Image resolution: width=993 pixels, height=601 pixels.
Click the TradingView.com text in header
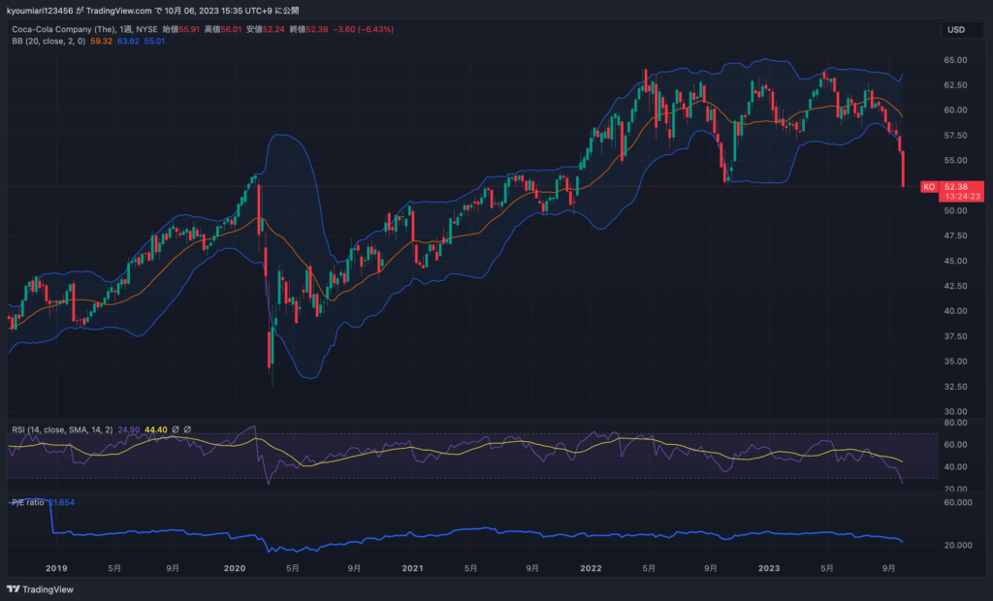coord(118,10)
